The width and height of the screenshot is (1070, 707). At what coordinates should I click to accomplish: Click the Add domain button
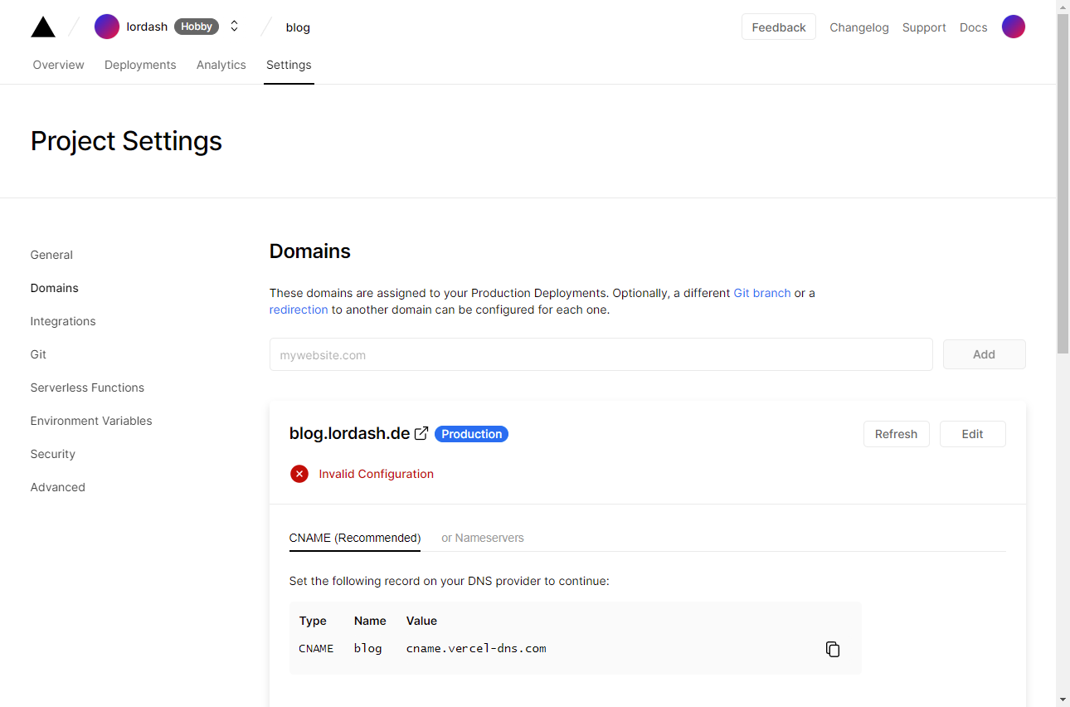click(985, 354)
